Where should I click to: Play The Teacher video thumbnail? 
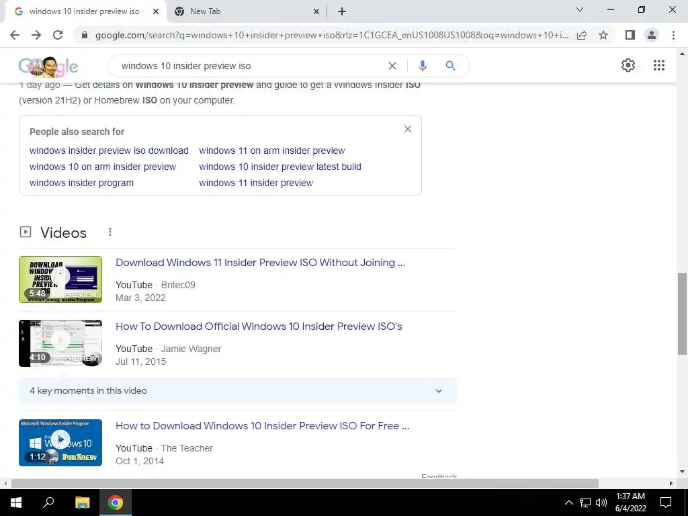(x=60, y=443)
